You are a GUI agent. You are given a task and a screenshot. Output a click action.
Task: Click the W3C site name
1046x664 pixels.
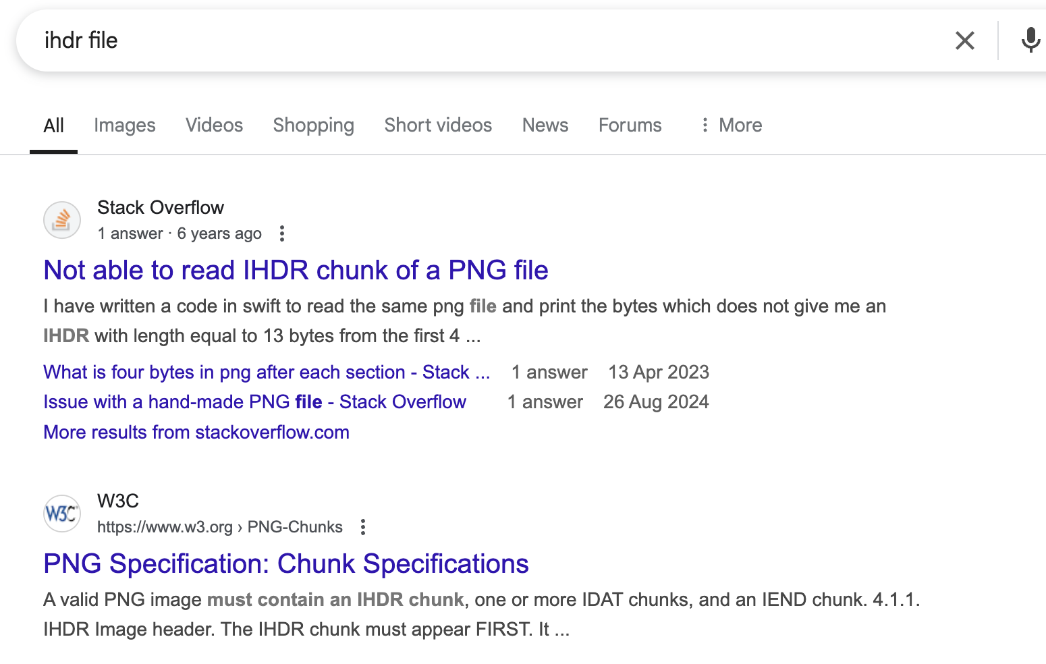point(118,501)
